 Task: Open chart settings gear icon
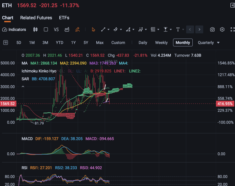pyautogui.click(x=222, y=29)
